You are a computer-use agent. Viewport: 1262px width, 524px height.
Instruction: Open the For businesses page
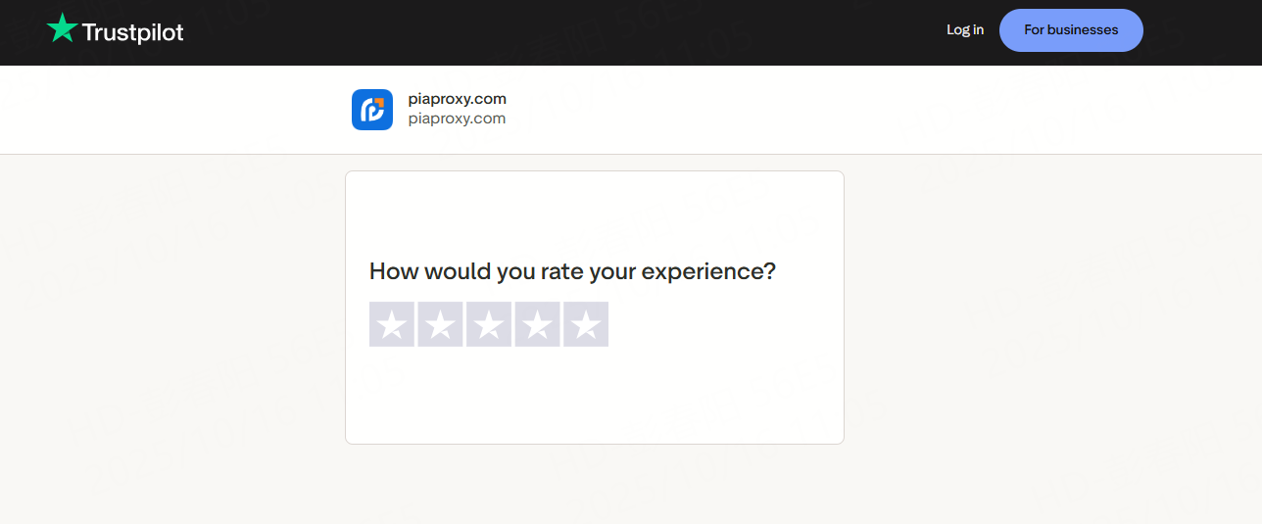coord(1070,30)
